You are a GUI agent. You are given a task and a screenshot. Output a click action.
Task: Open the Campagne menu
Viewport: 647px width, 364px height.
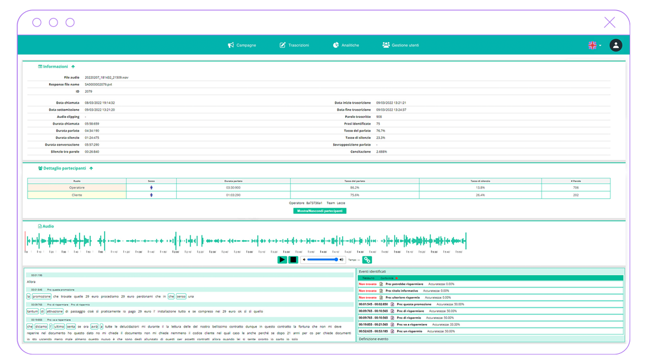tap(242, 45)
